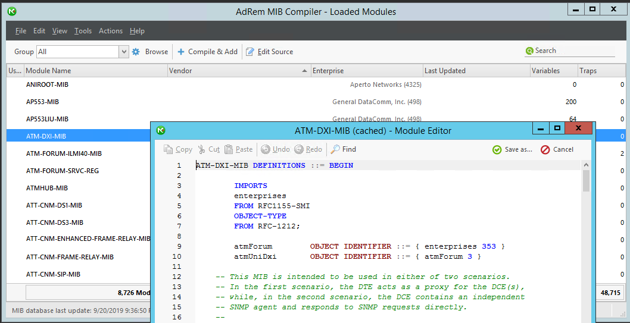Click the Find magnifier icon in Module Editor
The image size is (630, 323).
[x=335, y=149]
